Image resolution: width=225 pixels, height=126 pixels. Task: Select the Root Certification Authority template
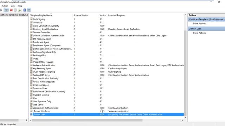[46, 78]
